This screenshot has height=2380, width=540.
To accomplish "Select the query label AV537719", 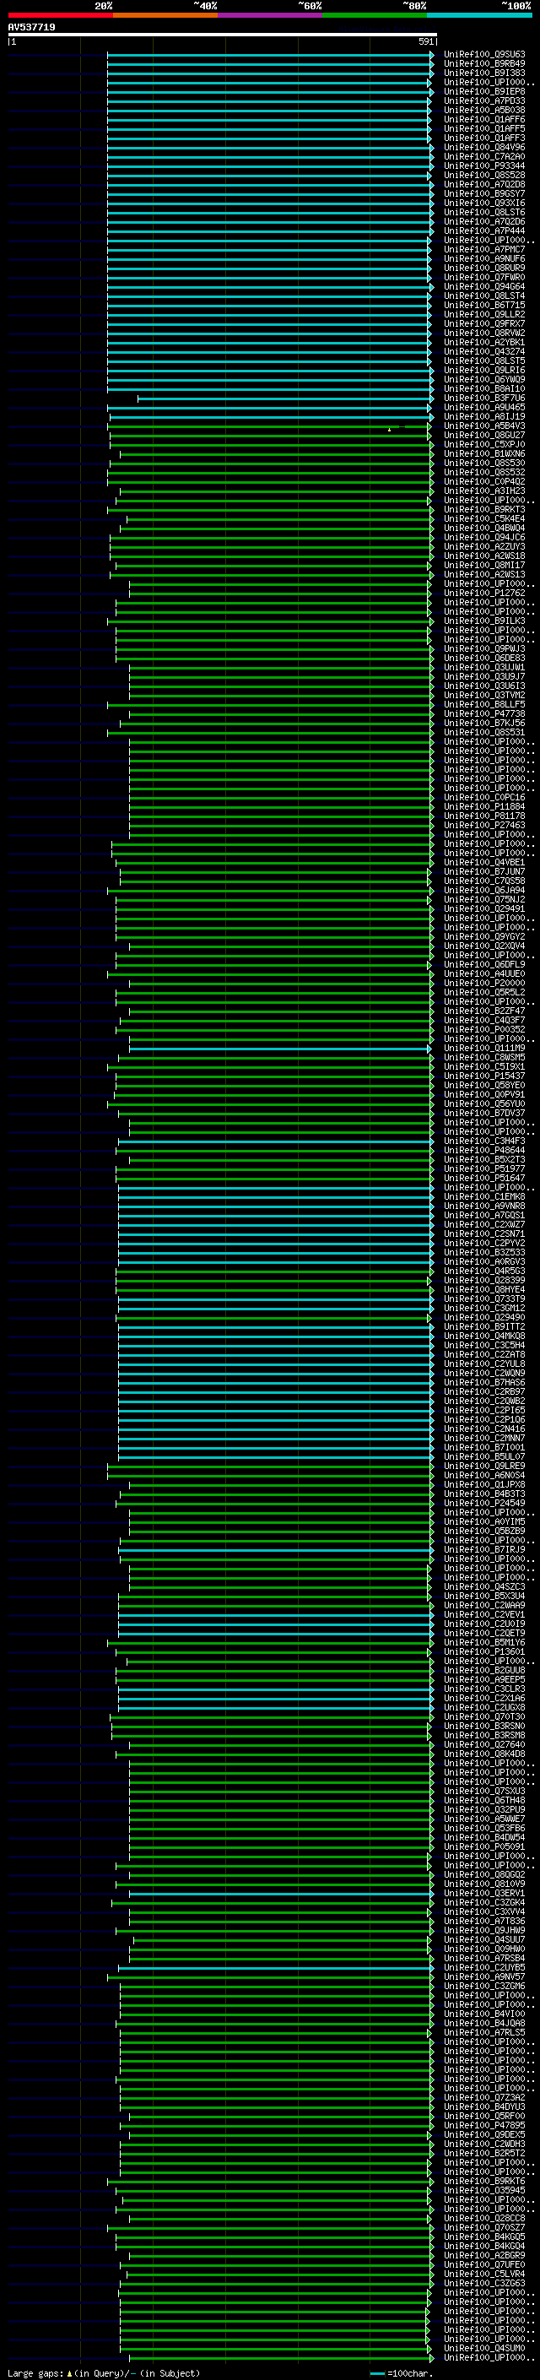I will [31, 28].
